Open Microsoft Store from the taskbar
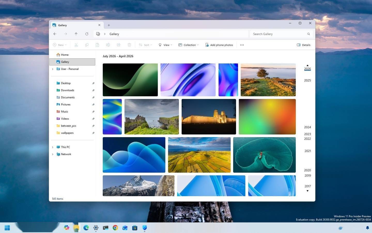372x233 pixels. (x=135, y=228)
